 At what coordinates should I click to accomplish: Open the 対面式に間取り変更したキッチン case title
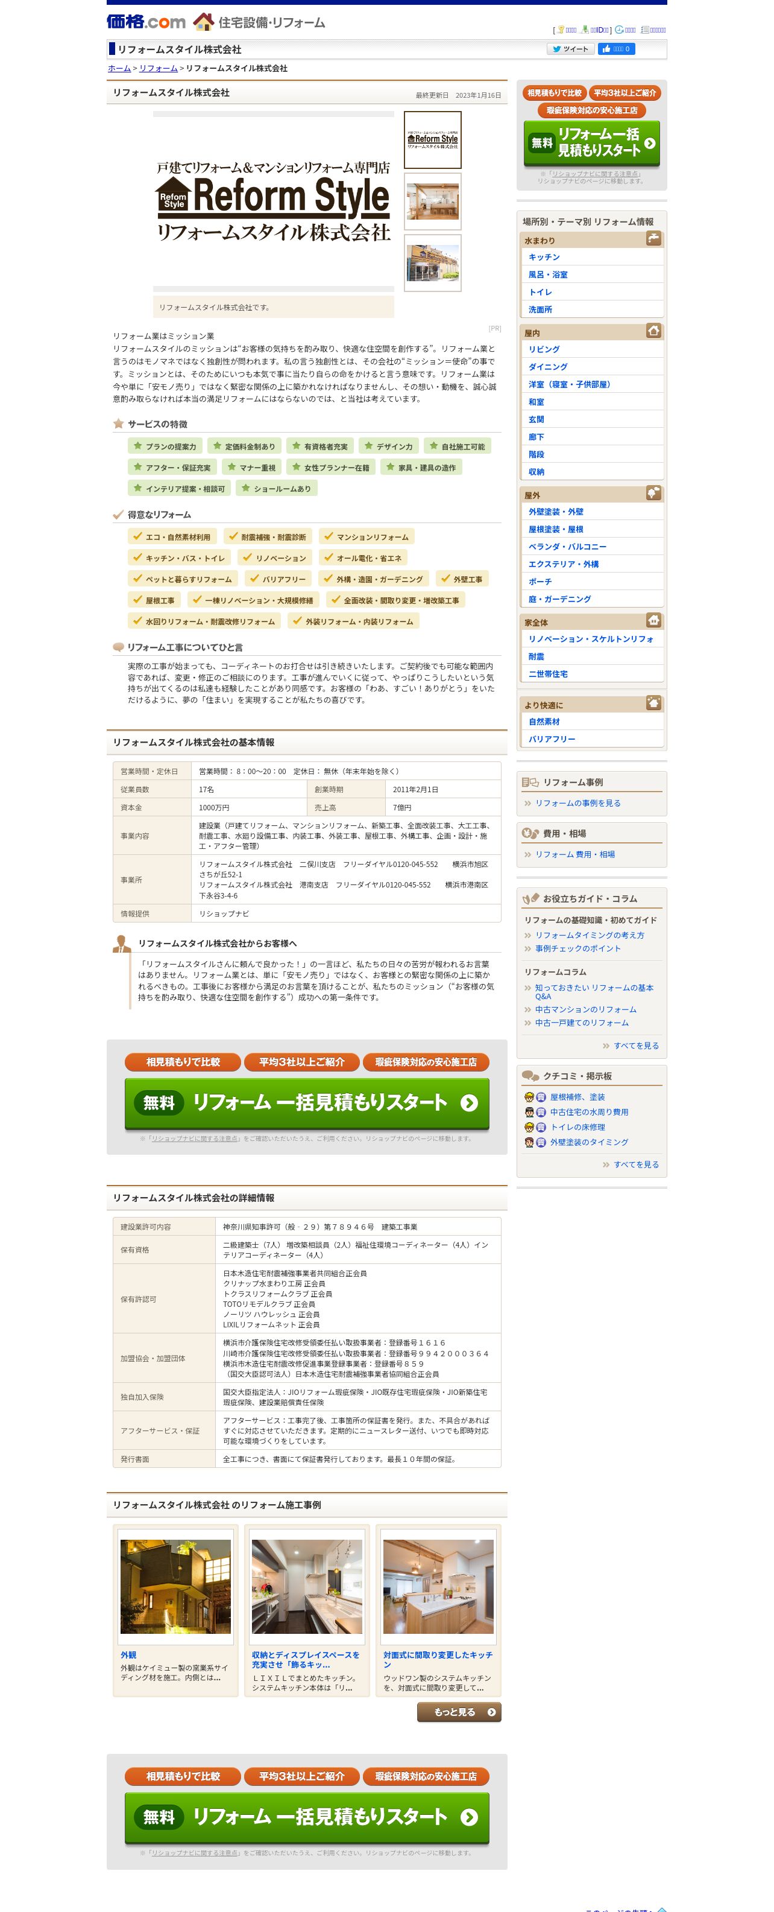[438, 1660]
